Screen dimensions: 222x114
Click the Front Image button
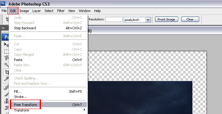(x=166, y=19)
